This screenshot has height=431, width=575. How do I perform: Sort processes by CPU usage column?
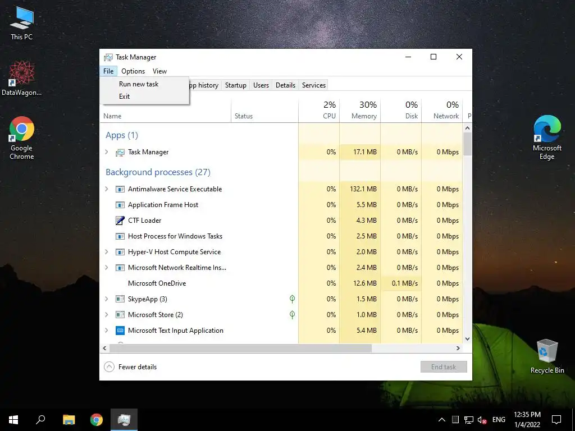coord(319,111)
